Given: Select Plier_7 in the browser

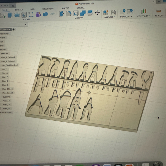Looking at the screenshot, I should (5, 77).
